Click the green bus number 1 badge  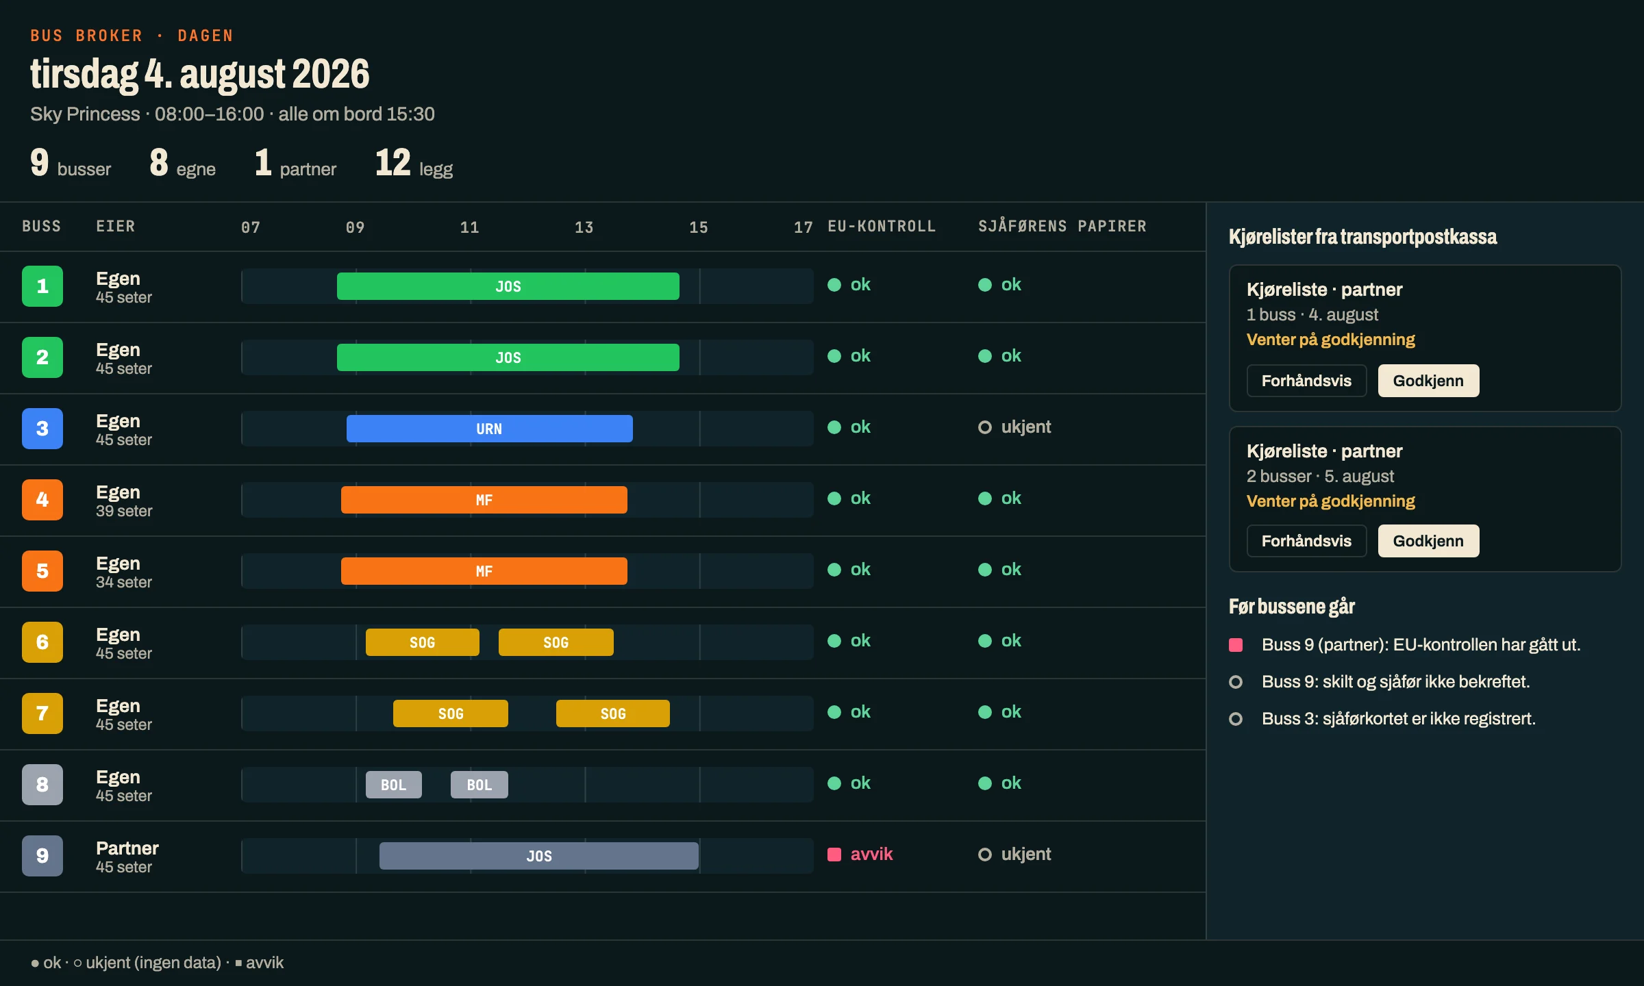tap(42, 286)
